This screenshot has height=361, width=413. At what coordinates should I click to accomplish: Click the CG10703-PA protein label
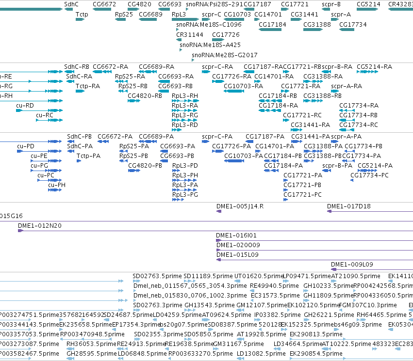(x=244, y=156)
